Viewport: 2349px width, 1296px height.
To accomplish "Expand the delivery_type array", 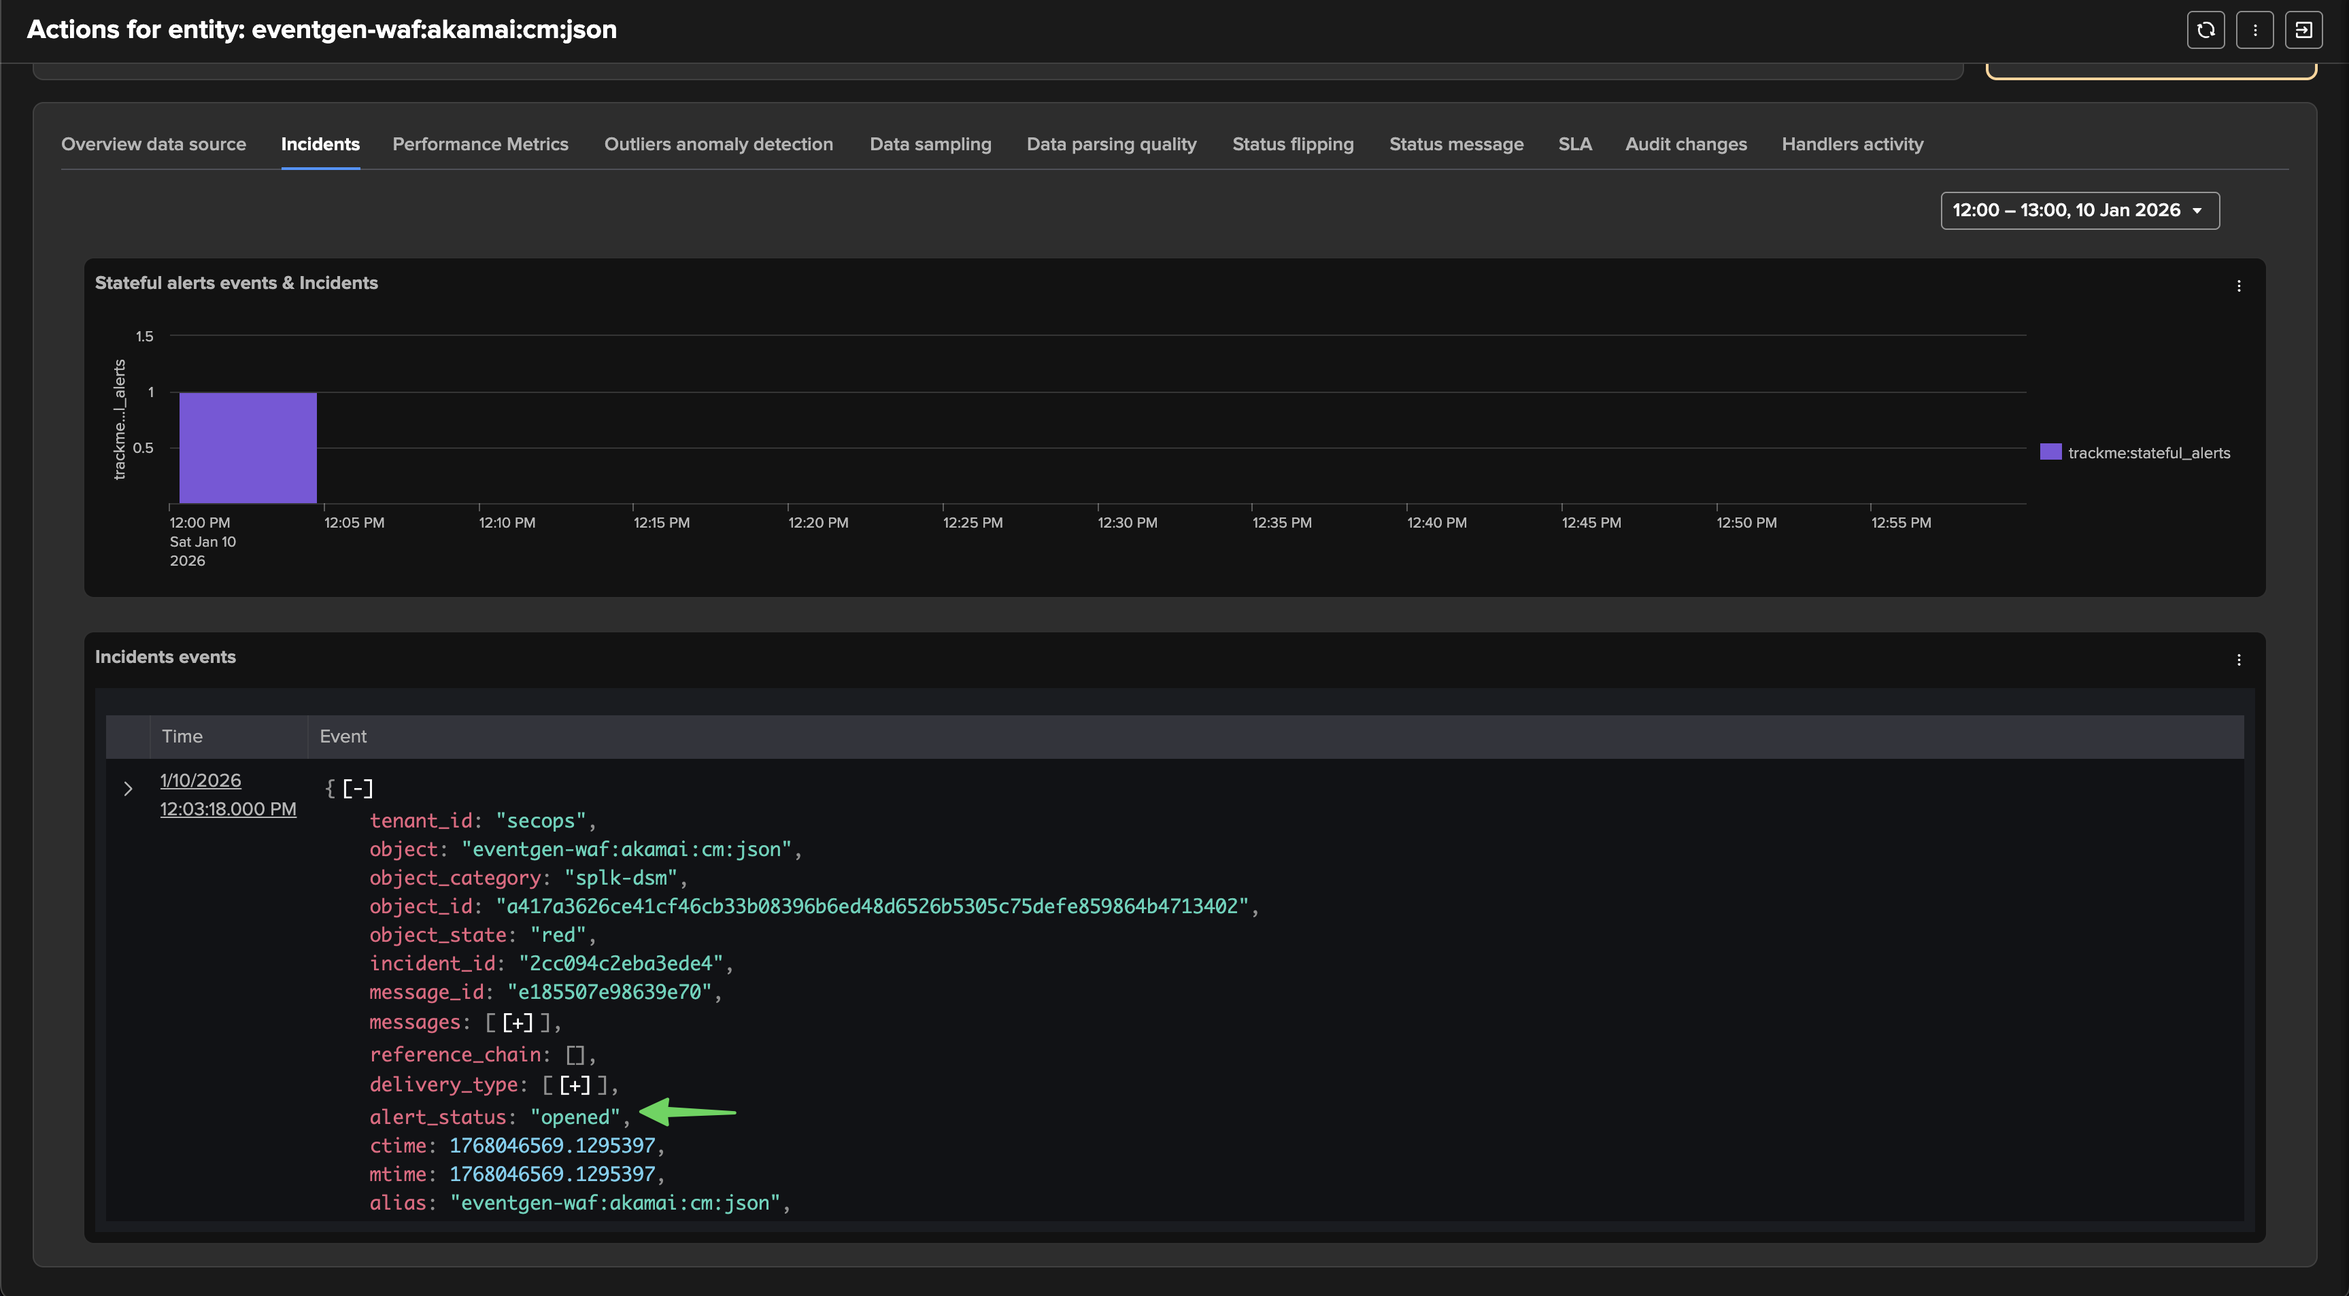I will click(575, 1085).
